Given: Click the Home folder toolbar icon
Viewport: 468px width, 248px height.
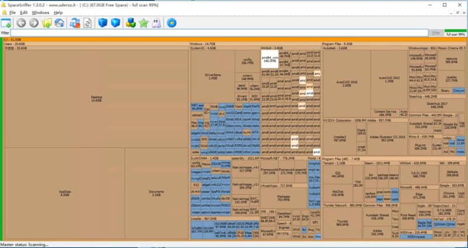Looking at the screenshot, I should pyautogui.click(x=59, y=23).
